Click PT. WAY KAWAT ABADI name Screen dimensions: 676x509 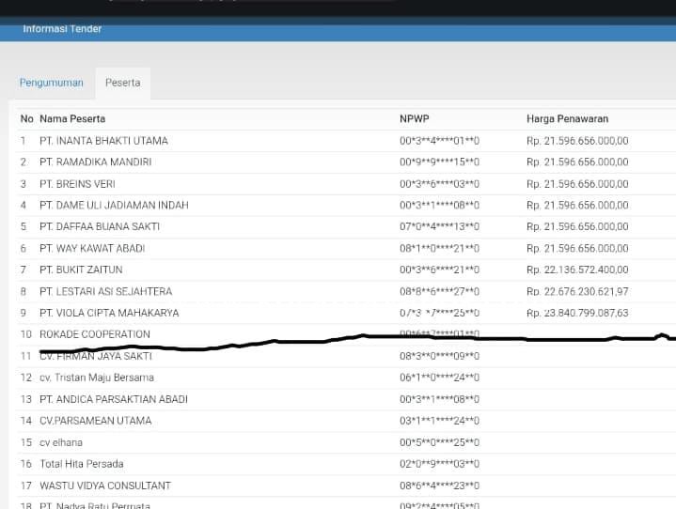92,249
